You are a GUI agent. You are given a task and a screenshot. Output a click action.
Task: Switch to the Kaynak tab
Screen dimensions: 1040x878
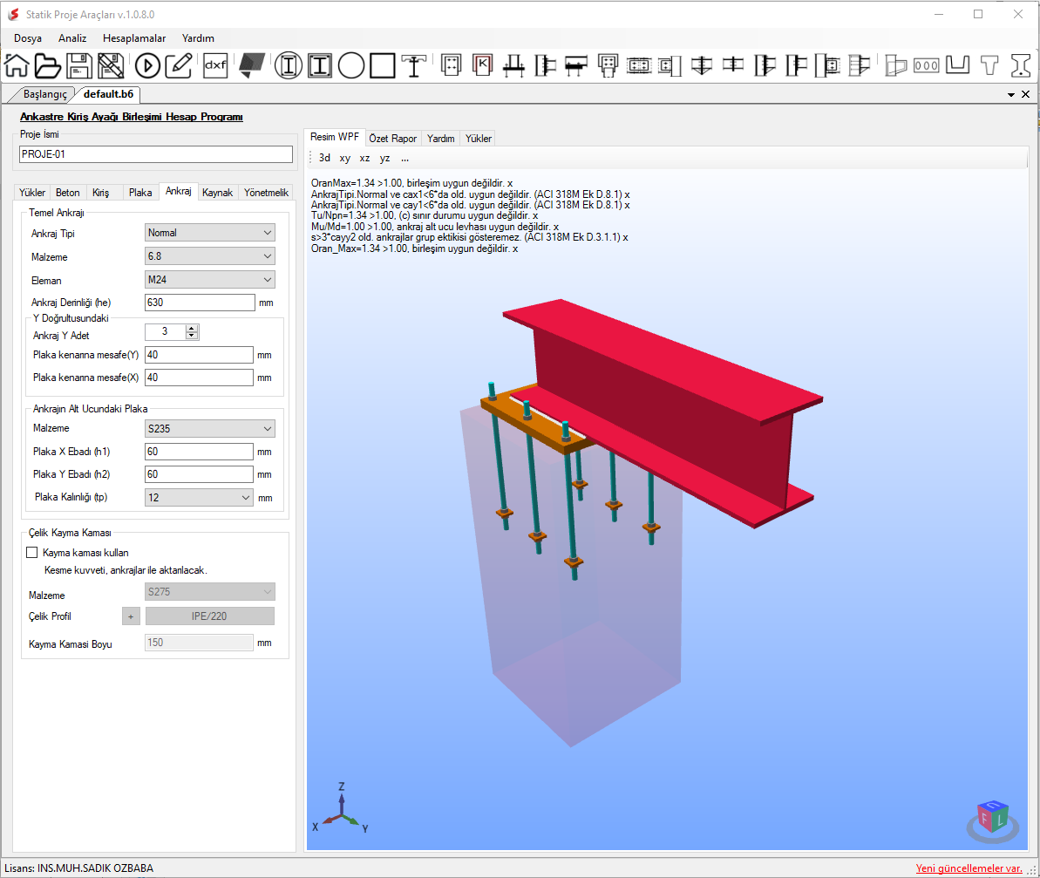[x=218, y=193]
